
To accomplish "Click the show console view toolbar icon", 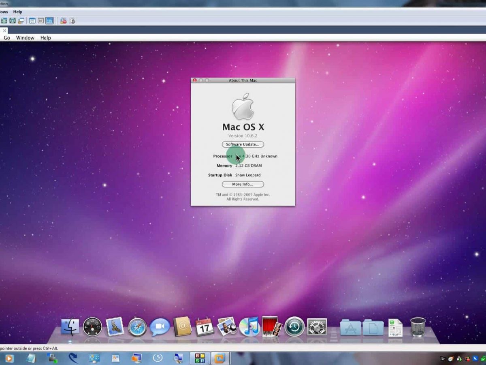I will coord(32,21).
